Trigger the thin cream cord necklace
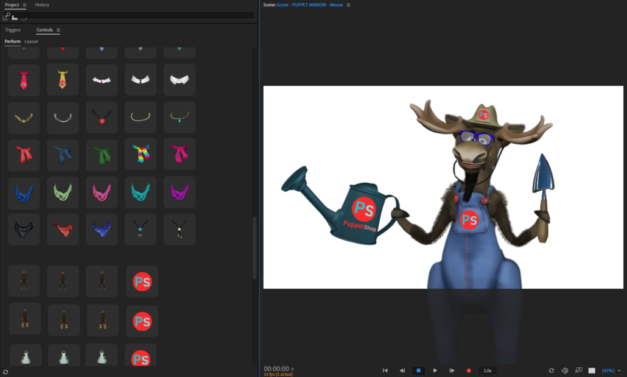Image resolution: width=627 pixels, height=377 pixels. pyautogui.click(x=141, y=118)
